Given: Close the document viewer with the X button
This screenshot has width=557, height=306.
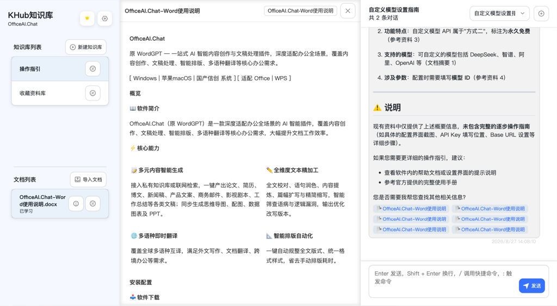Looking at the screenshot, I should (x=348, y=11).
